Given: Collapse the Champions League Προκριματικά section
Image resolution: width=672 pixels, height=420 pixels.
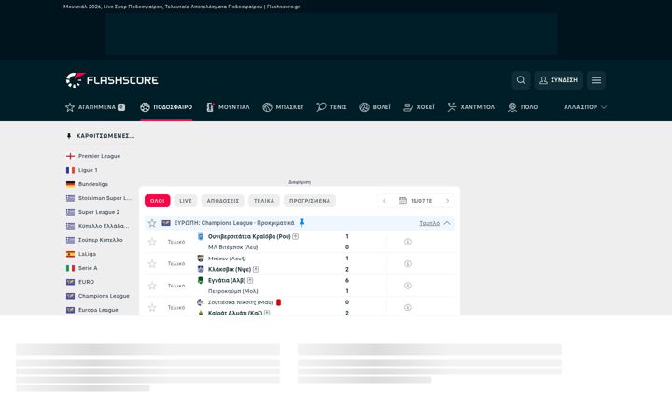Looking at the screenshot, I should pos(447,223).
